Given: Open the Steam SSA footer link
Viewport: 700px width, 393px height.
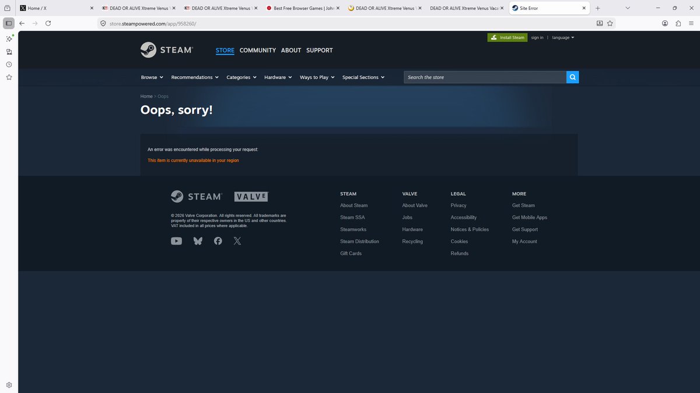Looking at the screenshot, I should click(352, 217).
